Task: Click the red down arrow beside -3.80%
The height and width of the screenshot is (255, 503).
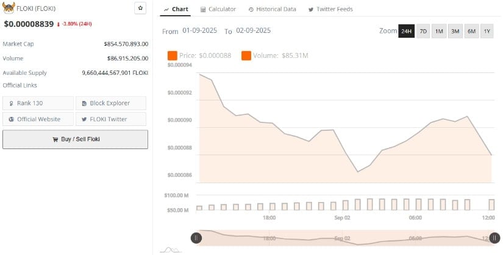Action: [x=59, y=24]
